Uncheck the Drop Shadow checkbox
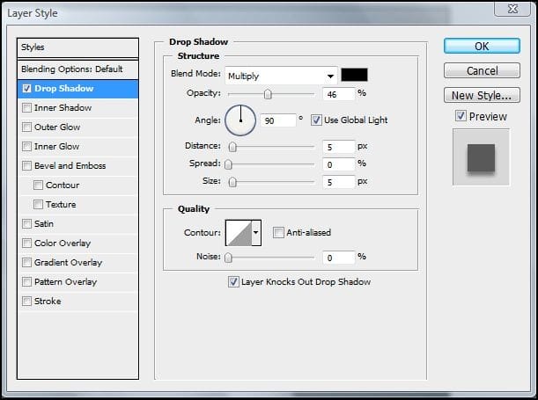The height and width of the screenshot is (400, 538). coord(26,89)
